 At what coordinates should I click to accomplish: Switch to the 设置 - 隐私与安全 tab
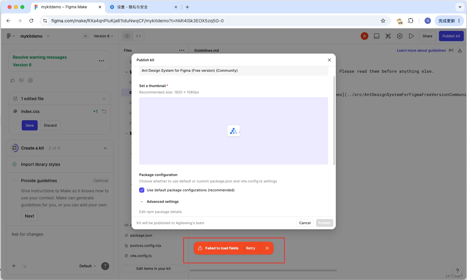pyautogui.click(x=144, y=7)
